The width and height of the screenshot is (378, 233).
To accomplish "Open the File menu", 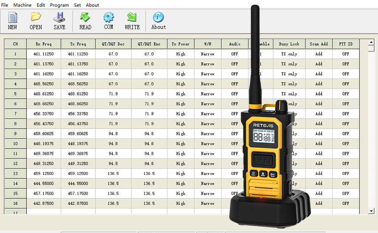I will [x=5, y=5].
